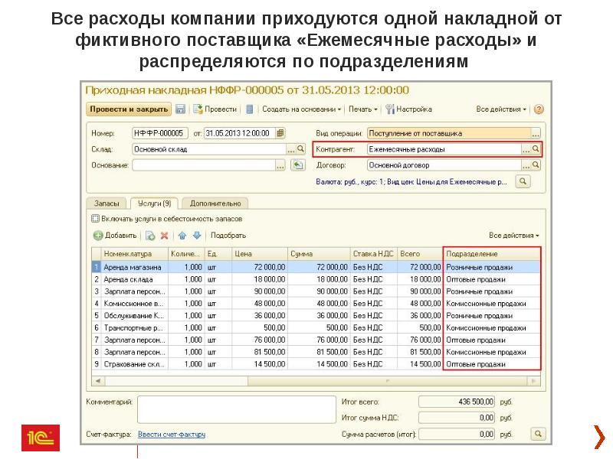The height and width of the screenshot is (459, 613).
Task: Enable 'Включать услуги в себестоимость запасов' checkbox
Action: point(95,219)
